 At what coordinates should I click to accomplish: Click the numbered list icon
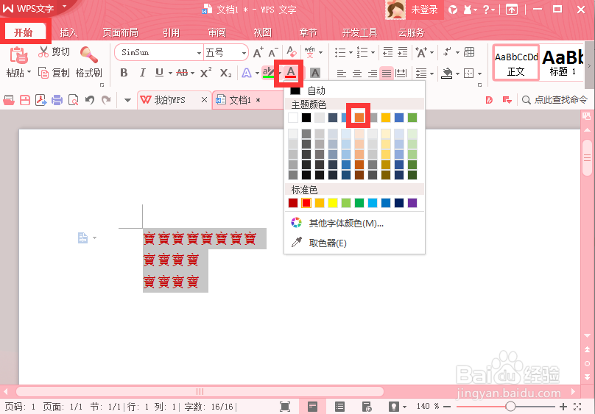tap(362, 52)
